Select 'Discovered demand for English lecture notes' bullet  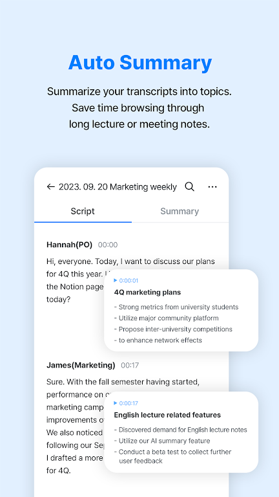point(181,430)
